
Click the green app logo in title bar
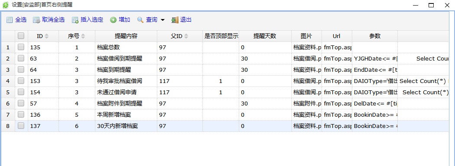6,5
